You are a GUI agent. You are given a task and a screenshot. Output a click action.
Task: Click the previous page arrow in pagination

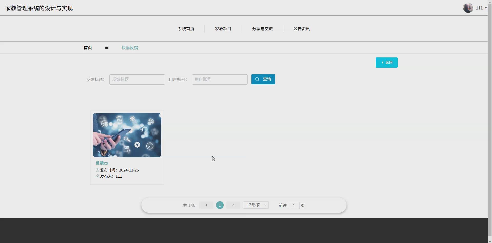(x=206, y=205)
